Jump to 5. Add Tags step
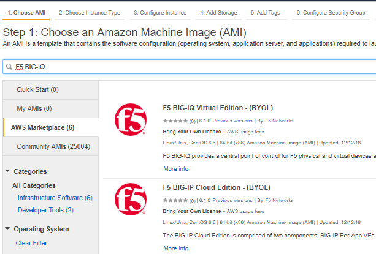This screenshot has width=376, height=254. point(265,13)
